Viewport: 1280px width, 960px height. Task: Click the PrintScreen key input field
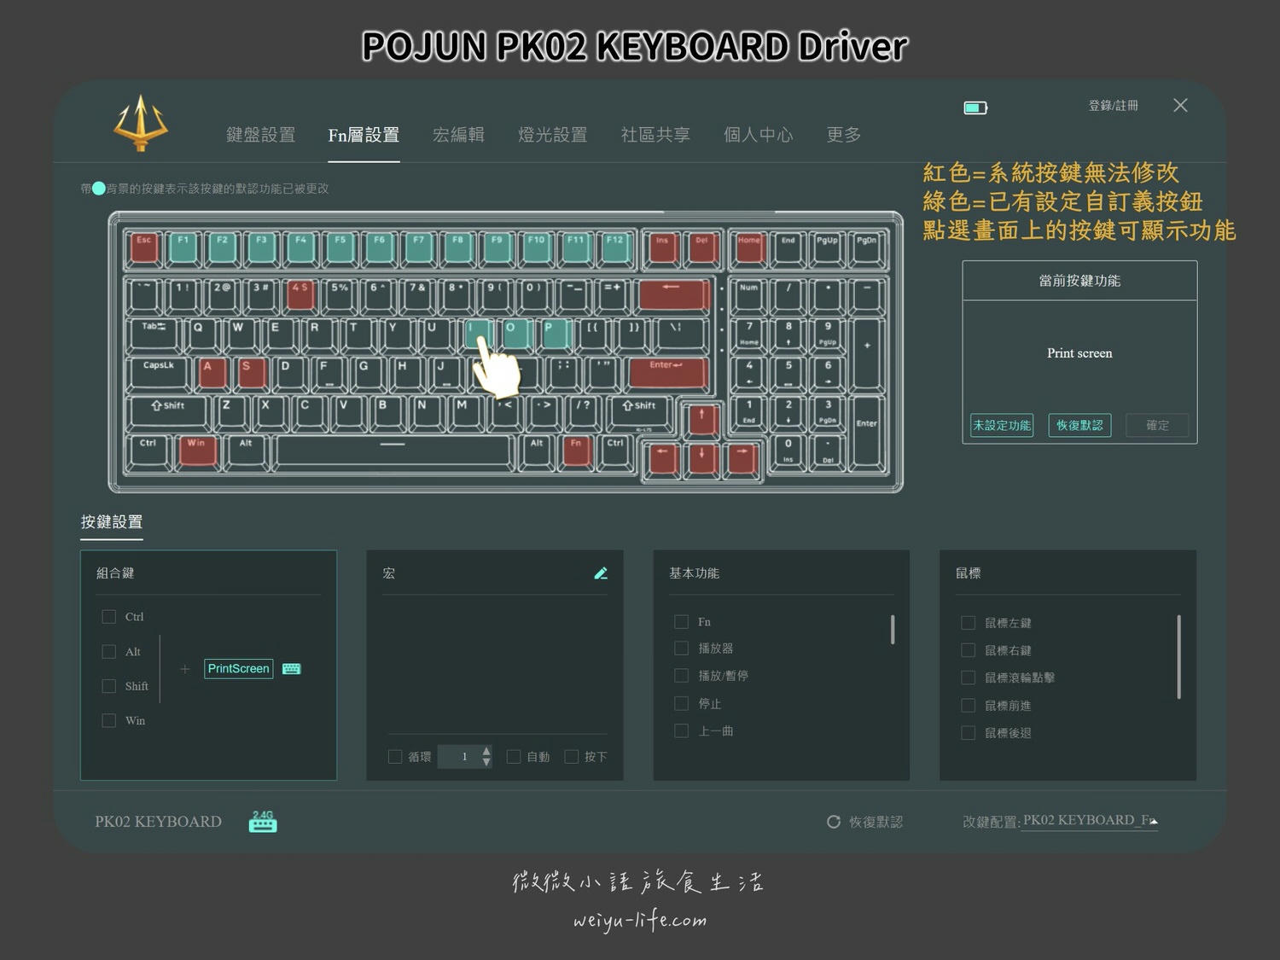(x=239, y=668)
